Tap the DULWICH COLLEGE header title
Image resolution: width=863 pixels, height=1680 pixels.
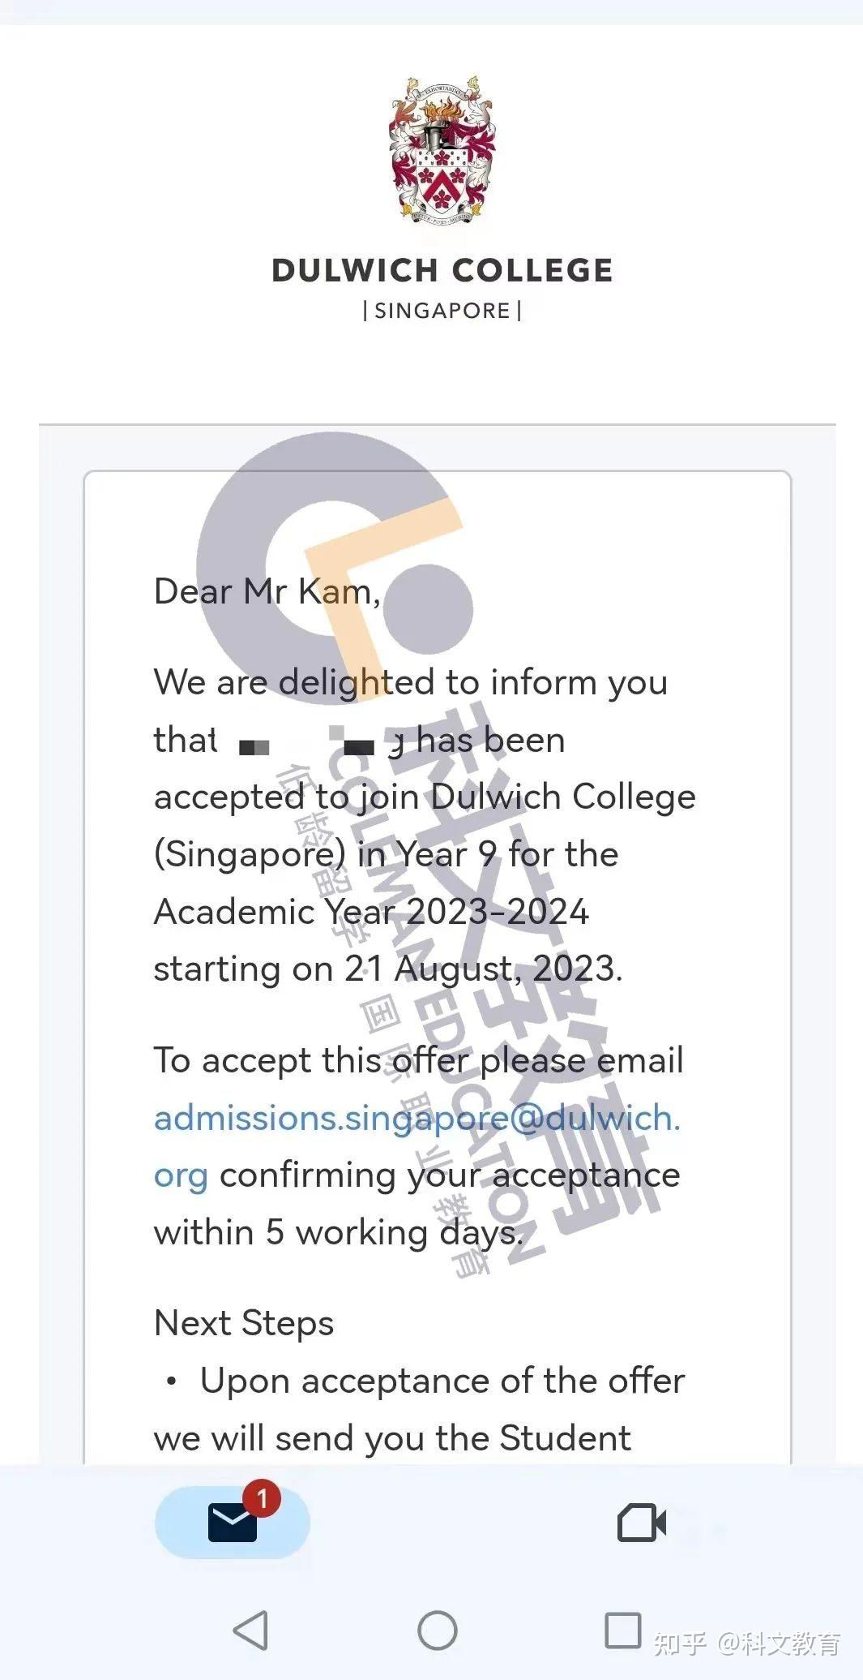coord(442,271)
